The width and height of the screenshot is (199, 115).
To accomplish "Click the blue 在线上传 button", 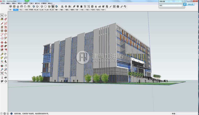I will coord(191,4).
